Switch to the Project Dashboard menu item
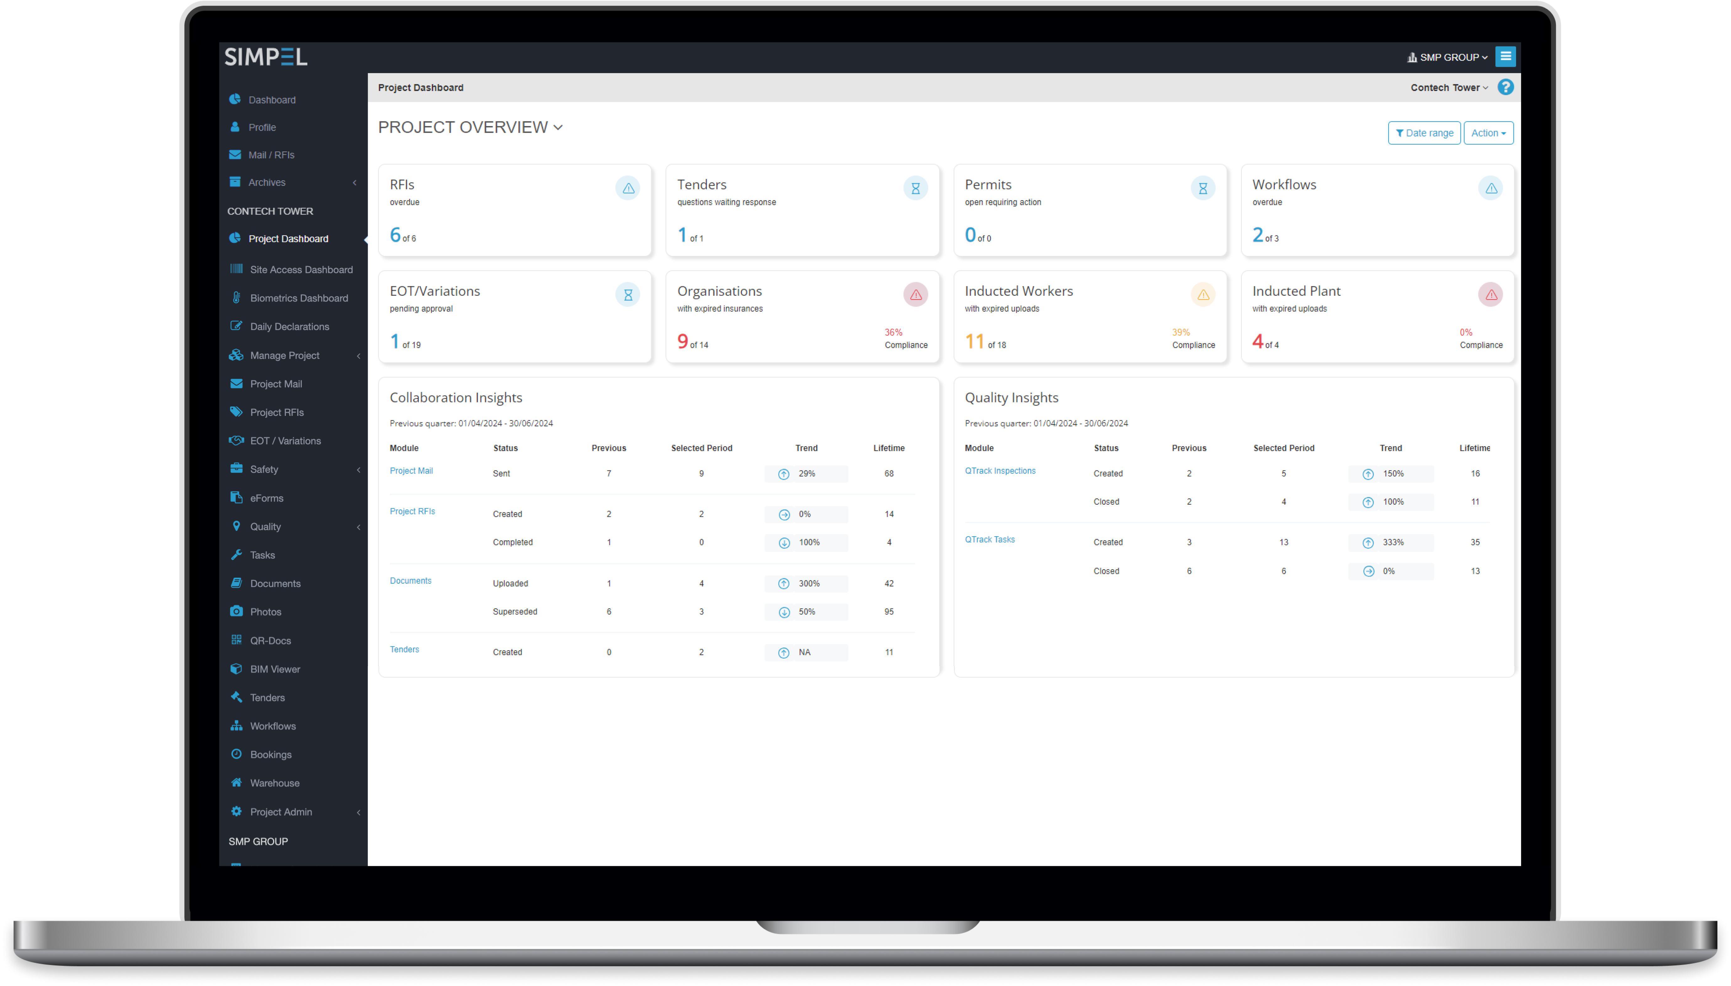1731x986 pixels. click(x=288, y=238)
